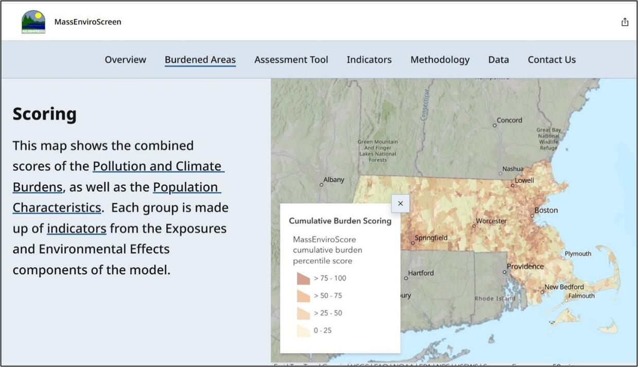Switch to the Methodology tab

click(440, 60)
